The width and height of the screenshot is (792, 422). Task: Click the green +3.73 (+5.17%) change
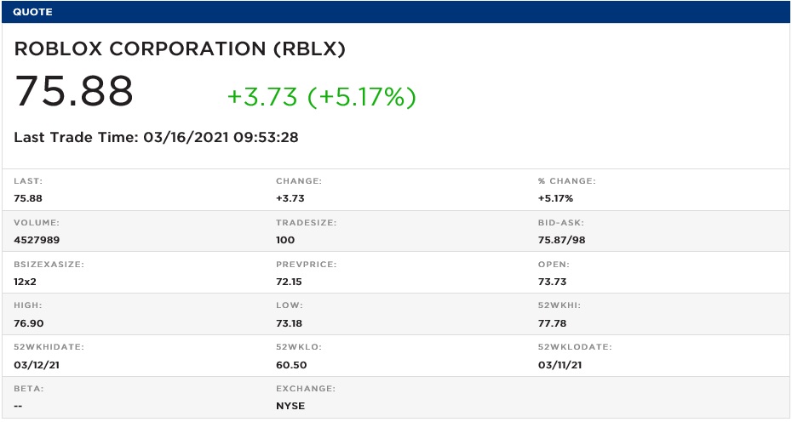click(x=322, y=96)
